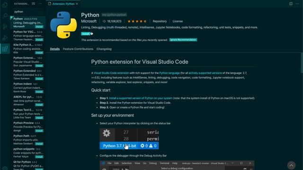This screenshot has height=170, width=303.
Task: Click the Set up your environment heading
Action: [x=113, y=115]
